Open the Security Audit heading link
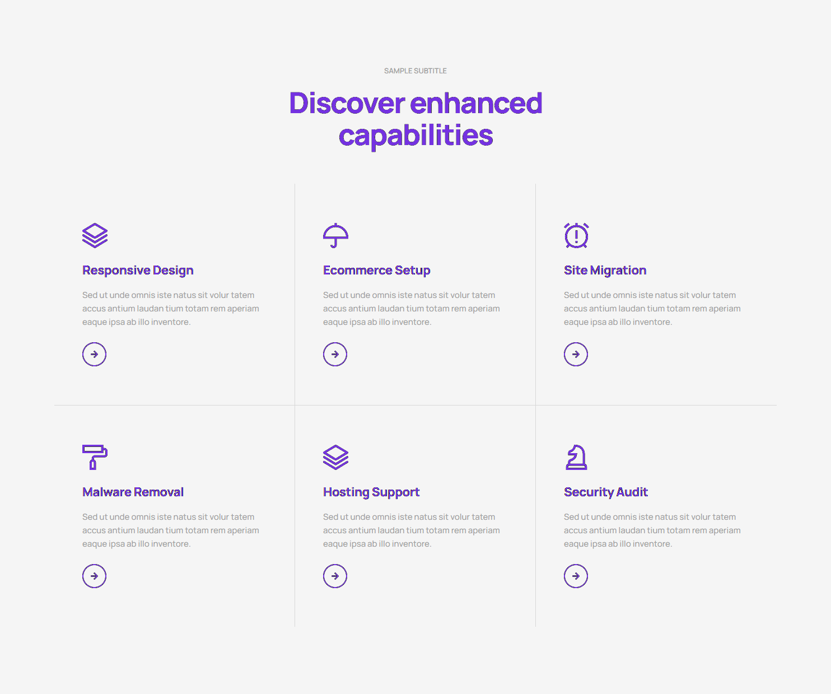This screenshot has width=831, height=694. pyautogui.click(x=605, y=492)
